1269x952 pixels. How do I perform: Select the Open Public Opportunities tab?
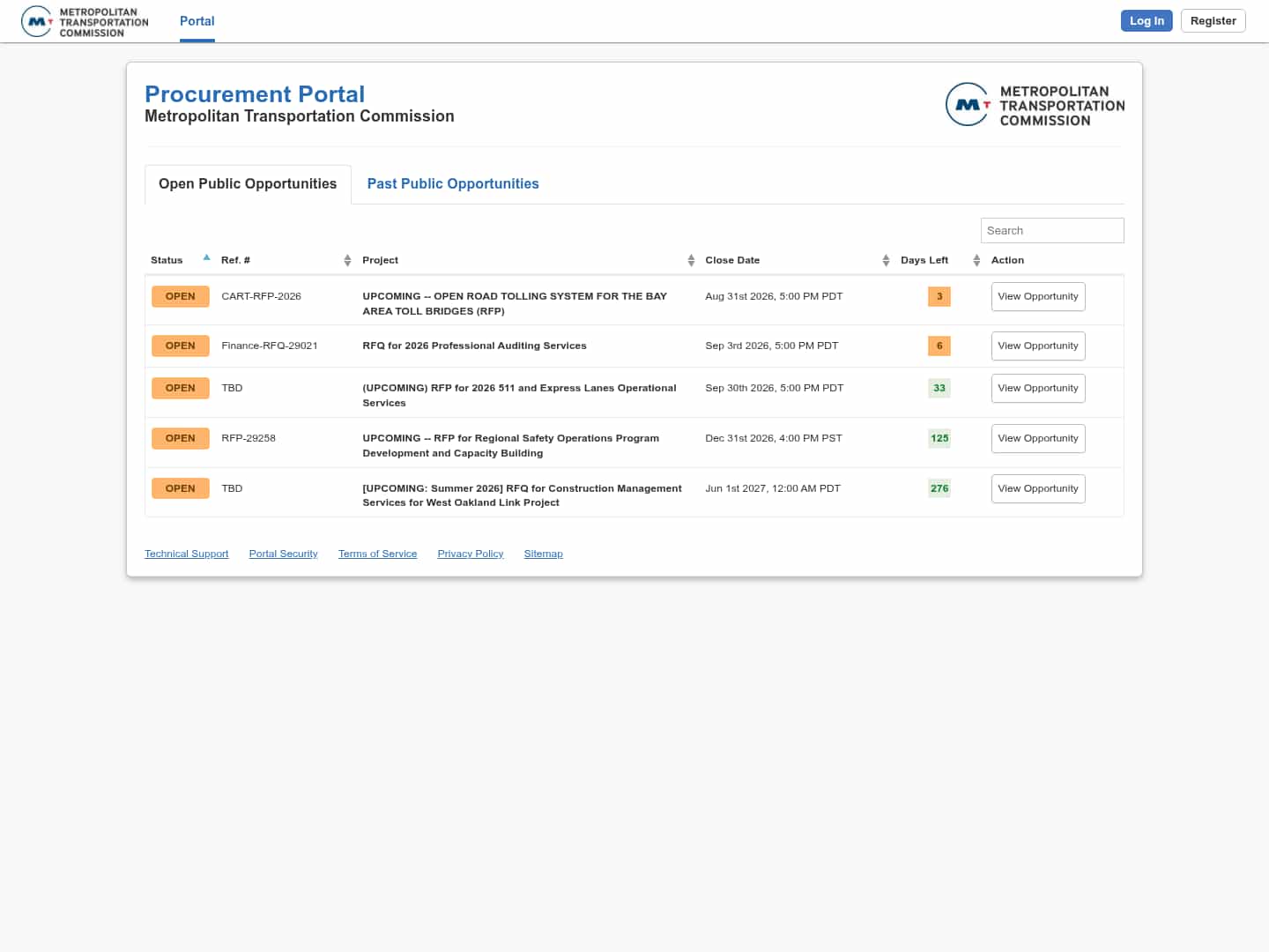(248, 184)
